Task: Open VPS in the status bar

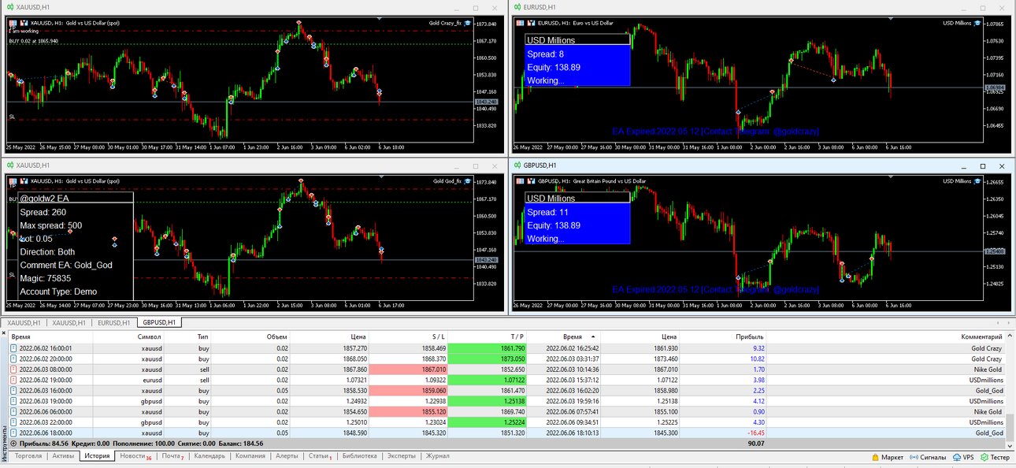Action: coord(962,457)
